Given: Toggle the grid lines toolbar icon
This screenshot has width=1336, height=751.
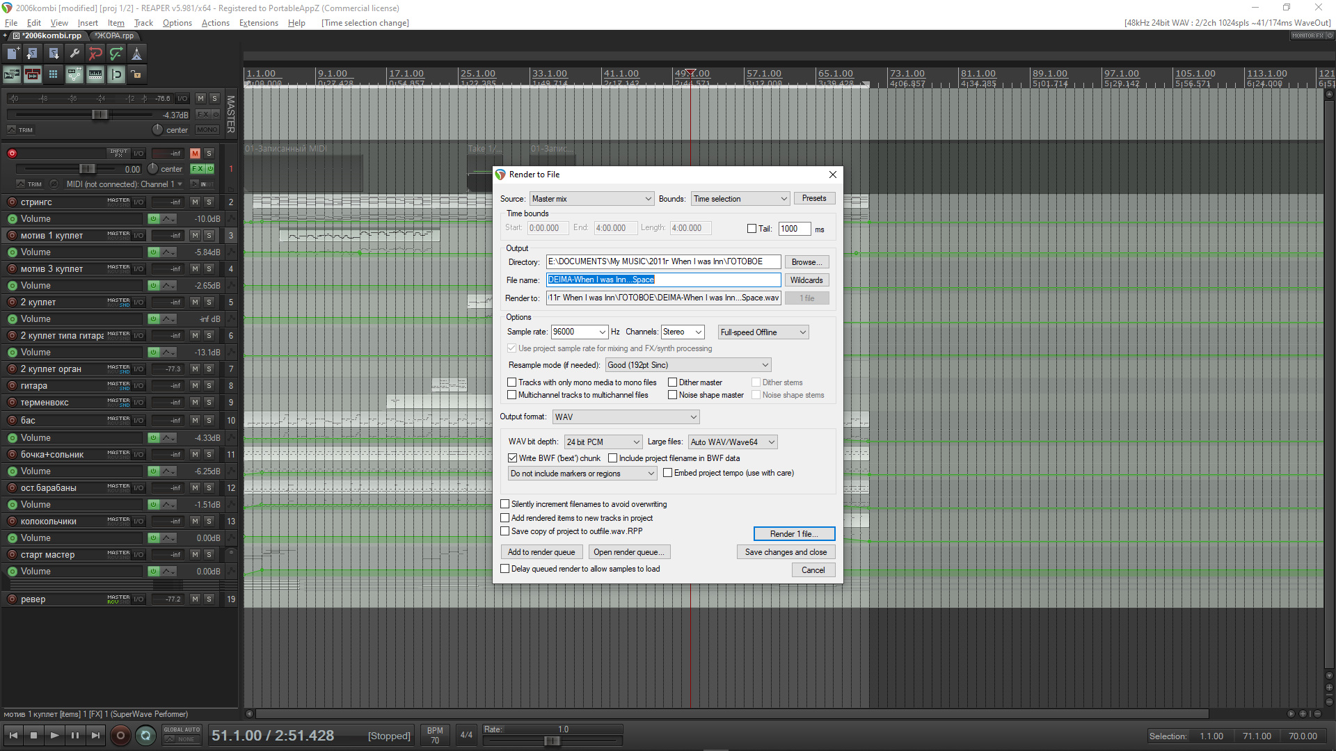Looking at the screenshot, I should coord(53,74).
